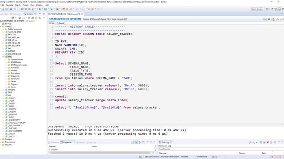Click the Save All toolbar icon
This screenshot has width=284, height=159.
pyautogui.click(x=7, y=9)
